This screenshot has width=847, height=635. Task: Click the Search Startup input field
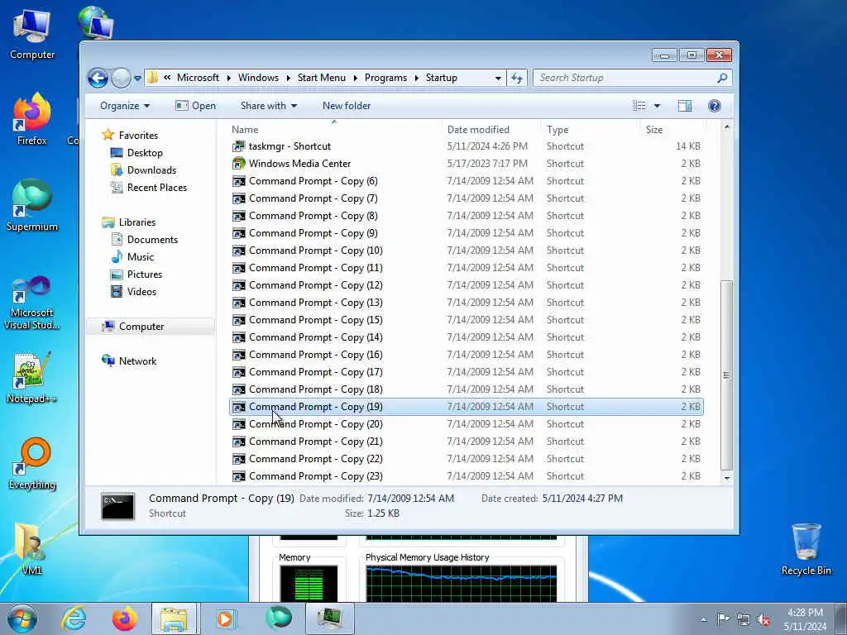624,78
